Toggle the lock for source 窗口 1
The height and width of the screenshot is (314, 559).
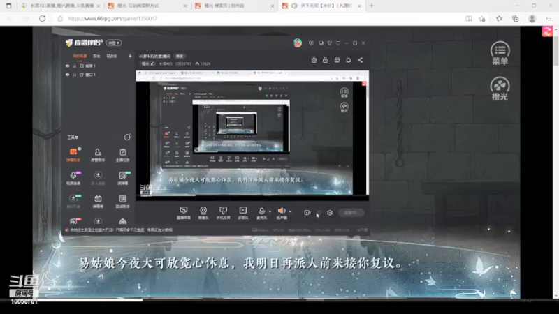click(x=75, y=75)
